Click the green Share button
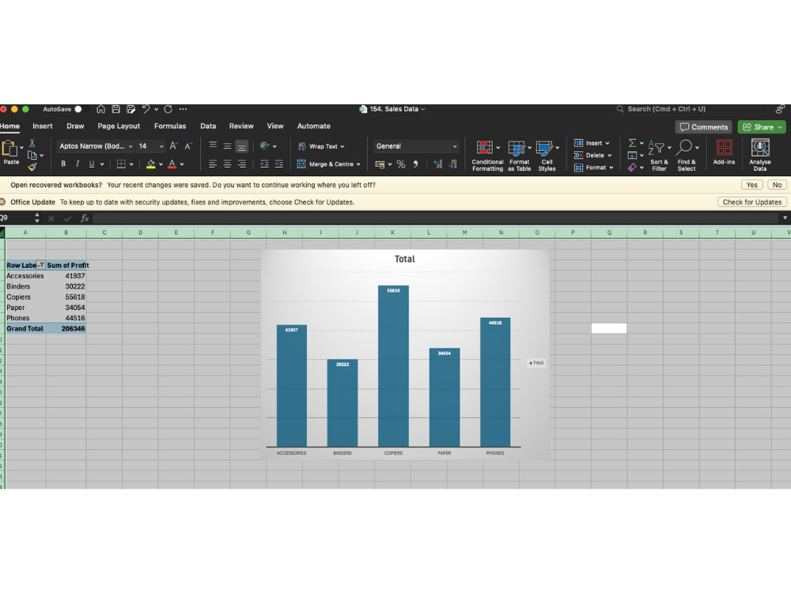This screenshot has width=791, height=593. pyautogui.click(x=761, y=127)
